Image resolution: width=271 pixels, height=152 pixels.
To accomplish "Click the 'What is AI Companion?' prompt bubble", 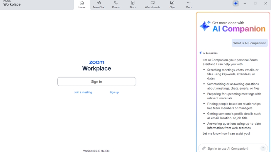I will tap(250, 43).
